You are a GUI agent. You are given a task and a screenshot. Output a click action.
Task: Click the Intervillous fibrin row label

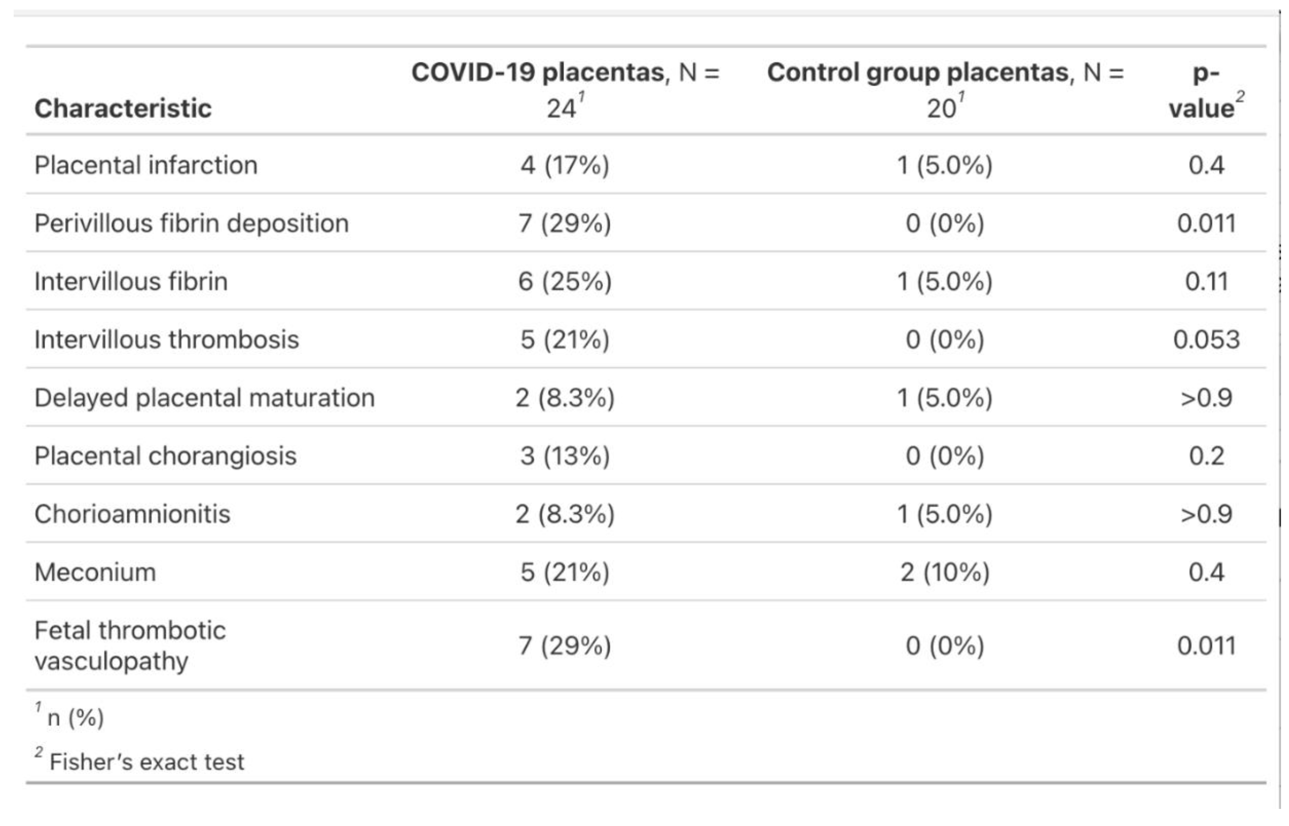[x=131, y=282]
